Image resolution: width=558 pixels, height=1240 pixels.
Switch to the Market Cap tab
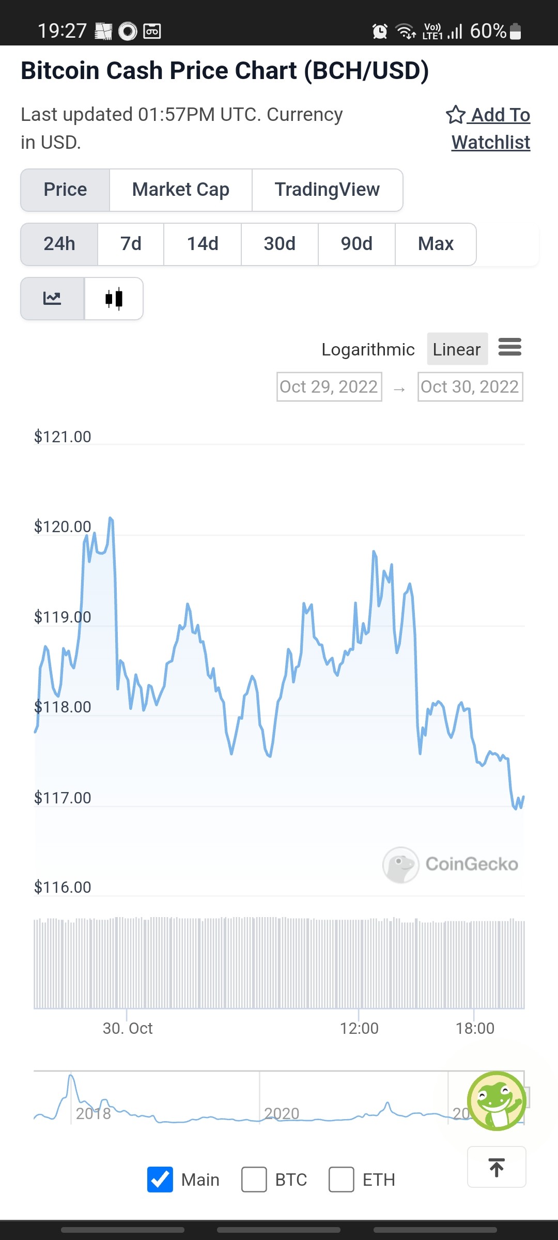181,190
